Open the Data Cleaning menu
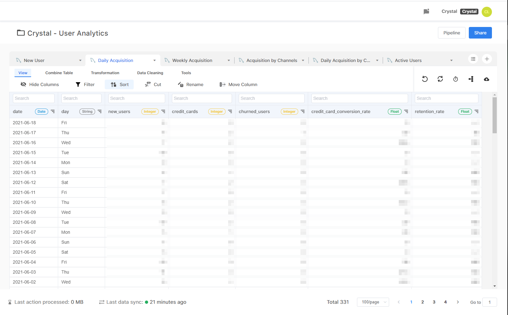Image resolution: width=508 pixels, height=315 pixels. pos(150,73)
